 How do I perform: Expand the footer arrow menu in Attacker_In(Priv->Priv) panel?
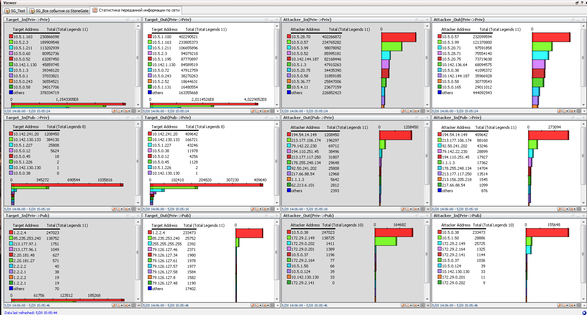(428, 111)
